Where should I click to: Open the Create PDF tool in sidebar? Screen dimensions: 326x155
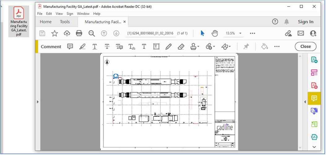[314, 85]
